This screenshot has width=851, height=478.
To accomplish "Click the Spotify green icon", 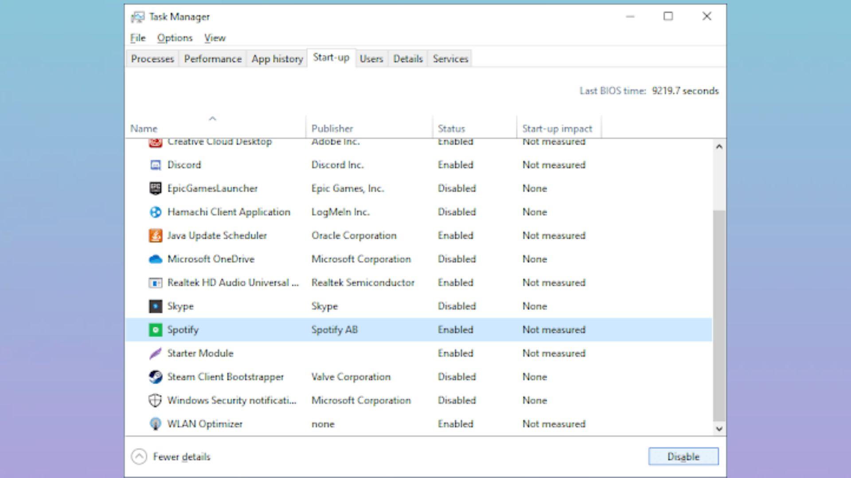I will coord(155,330).
